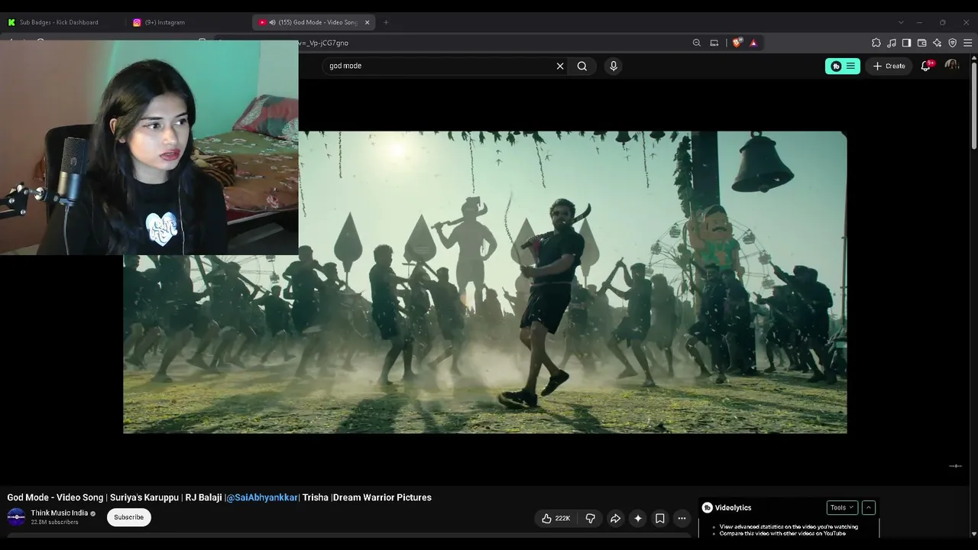Open the Tools dropdown in Videolytics
The height and width of the screenshot is (550, 978).
pos(842,507)
